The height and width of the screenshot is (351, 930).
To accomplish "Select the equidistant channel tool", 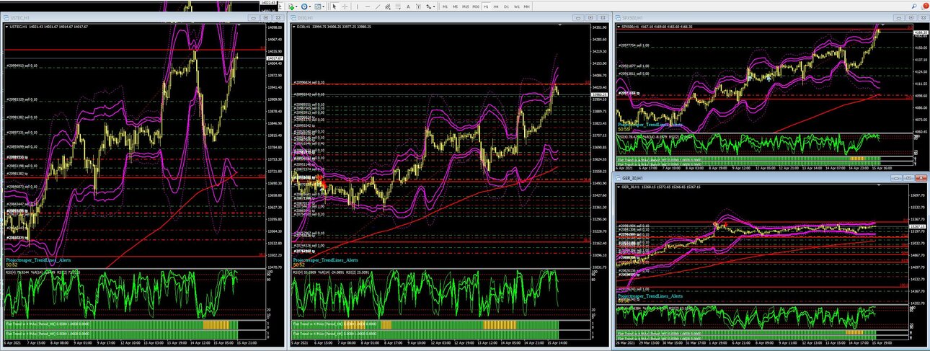I will (388, 6).
